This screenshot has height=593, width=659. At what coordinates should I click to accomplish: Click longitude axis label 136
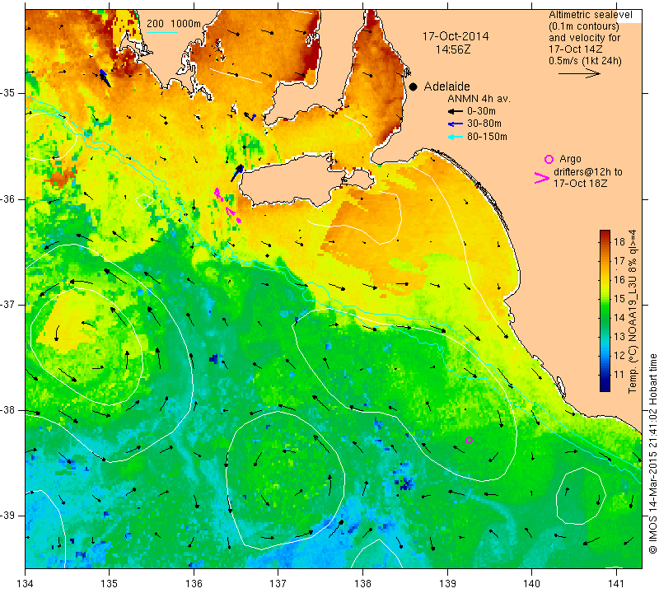[x=194, y=583]
